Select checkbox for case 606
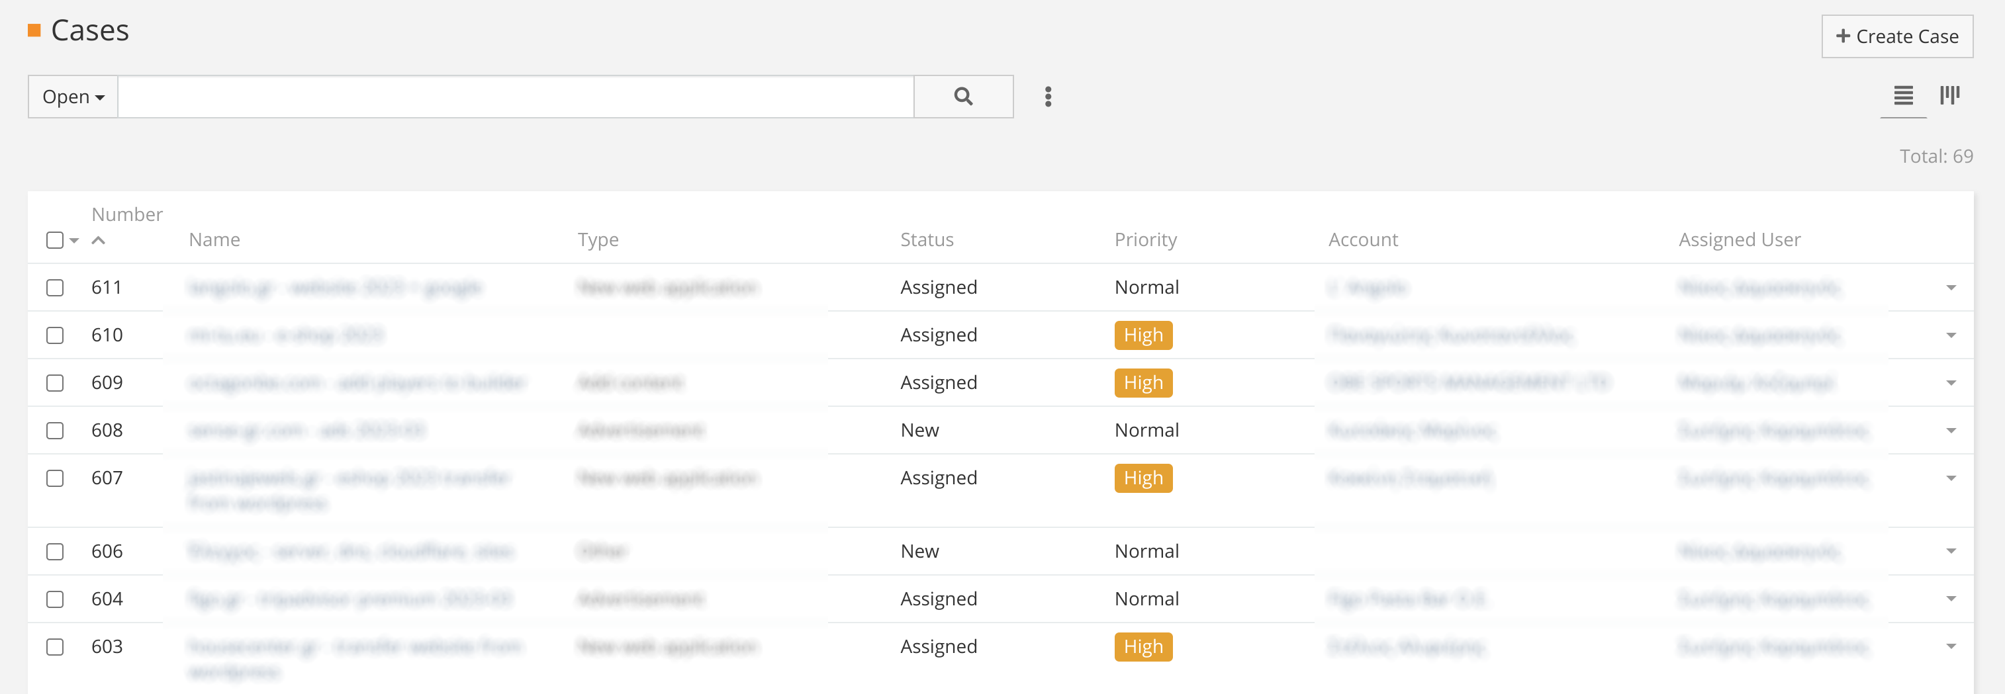The image size is (2005, 694). click(54, 552)
